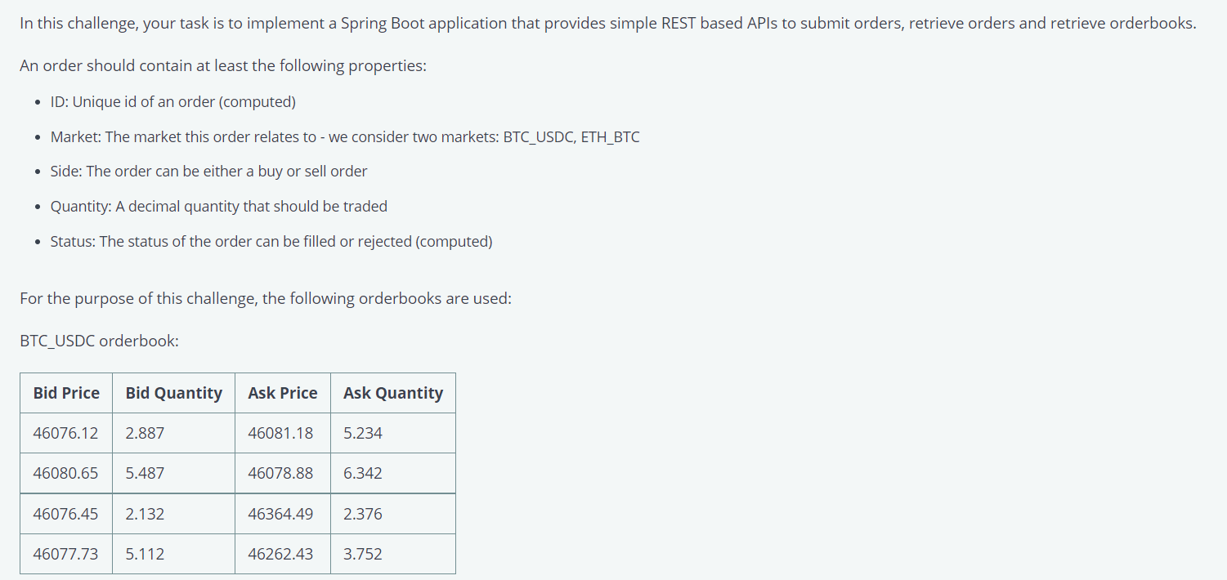Click the 46262.43 ask price cell
The width and height of the screenshot is (1227, 580).
(283, 554)
